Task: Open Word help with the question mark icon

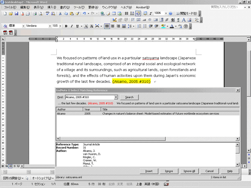Action: pos(170,14)
